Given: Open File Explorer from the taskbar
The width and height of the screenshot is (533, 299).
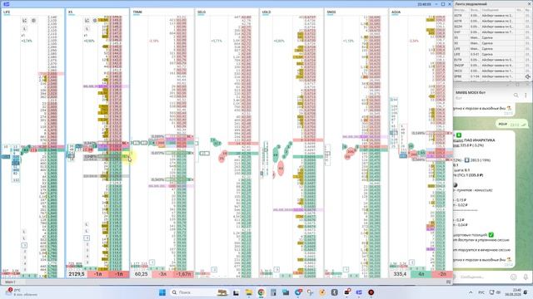Looking at the screenshot, I should tap(249, 292).
